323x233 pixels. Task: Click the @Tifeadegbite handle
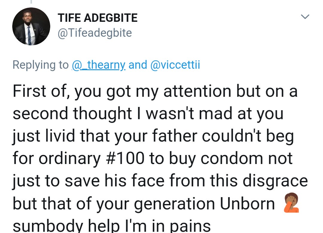coord(95,33)
